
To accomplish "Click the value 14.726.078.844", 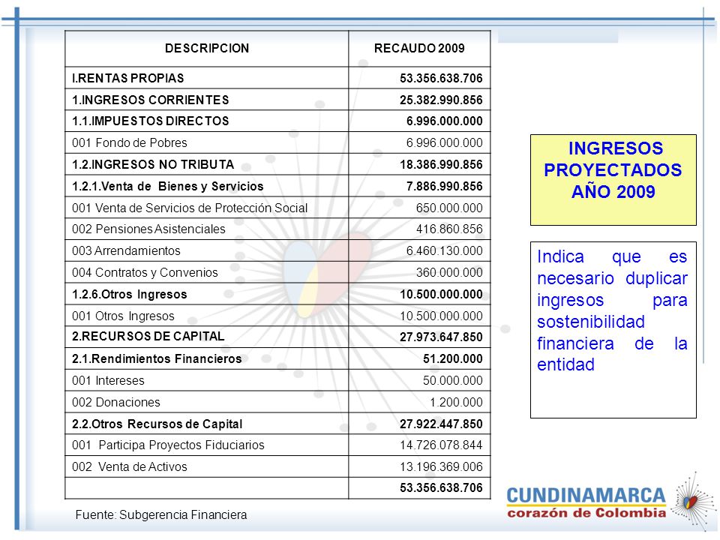I will (441, 445).
